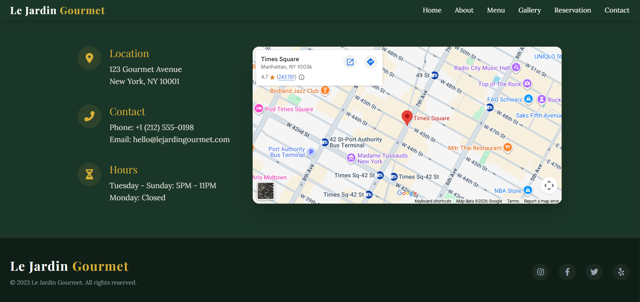This screenshot has height=302, width=640.
Task: Go to About nav item
Action: (x=464, y=10)
